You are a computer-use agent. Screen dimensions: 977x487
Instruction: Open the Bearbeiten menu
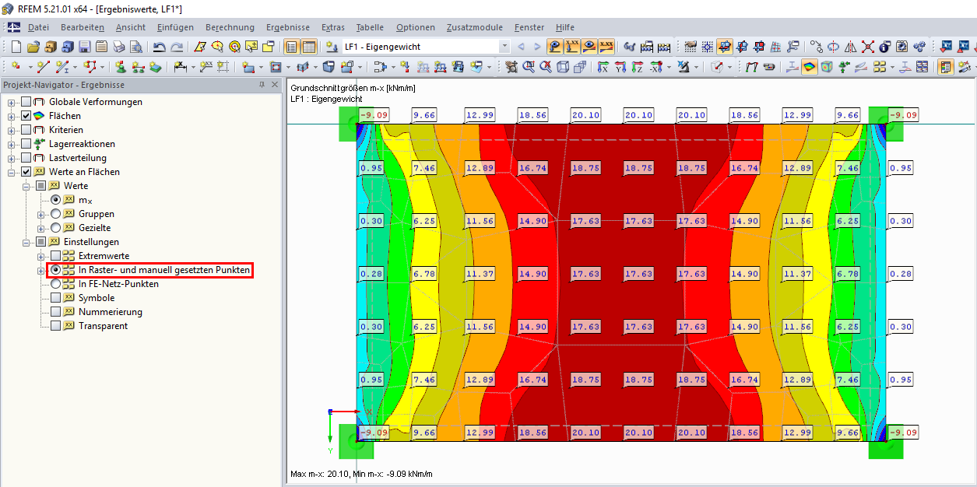(x=83, y=27)
